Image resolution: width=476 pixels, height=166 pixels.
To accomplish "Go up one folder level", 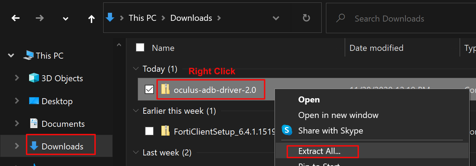I will [x=92, y=18].
